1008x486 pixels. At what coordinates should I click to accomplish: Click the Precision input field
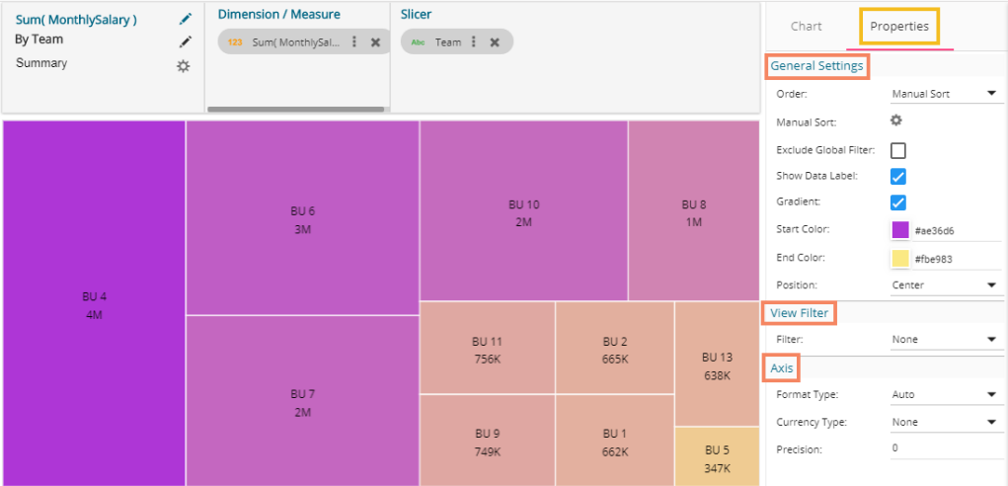point(944,447)
